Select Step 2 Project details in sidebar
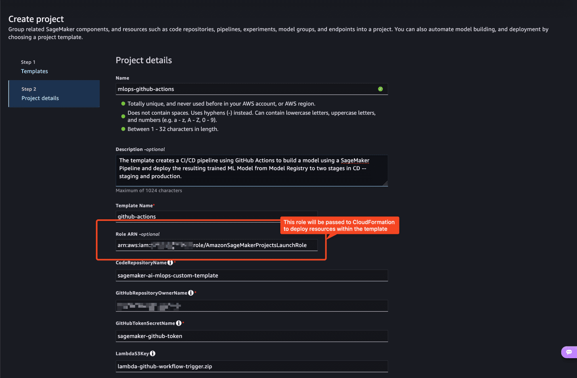577x378 pixels. (40, 98)
